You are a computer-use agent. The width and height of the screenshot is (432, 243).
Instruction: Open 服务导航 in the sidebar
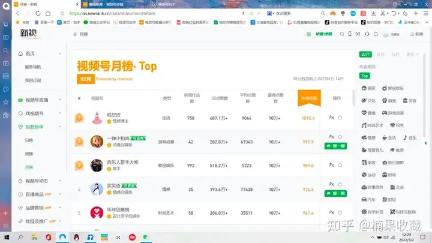point(33,67)
